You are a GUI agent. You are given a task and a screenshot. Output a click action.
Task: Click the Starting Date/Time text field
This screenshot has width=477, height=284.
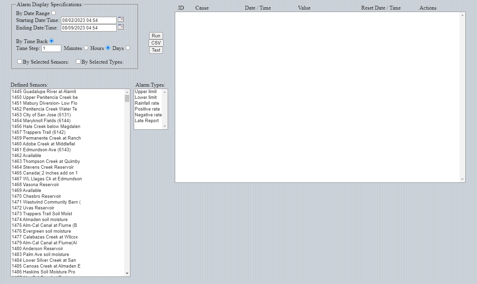[x=89, y=21]
